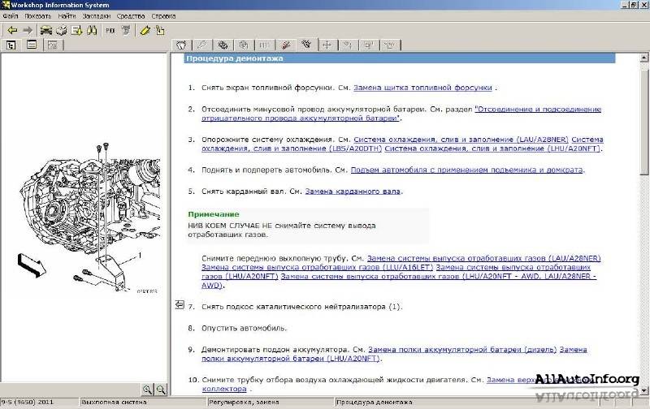Switch to tree view tab in left panel
650x409 pixels.
[11, 45]
